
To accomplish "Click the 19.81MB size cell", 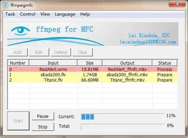I will [x=90, y=69].
